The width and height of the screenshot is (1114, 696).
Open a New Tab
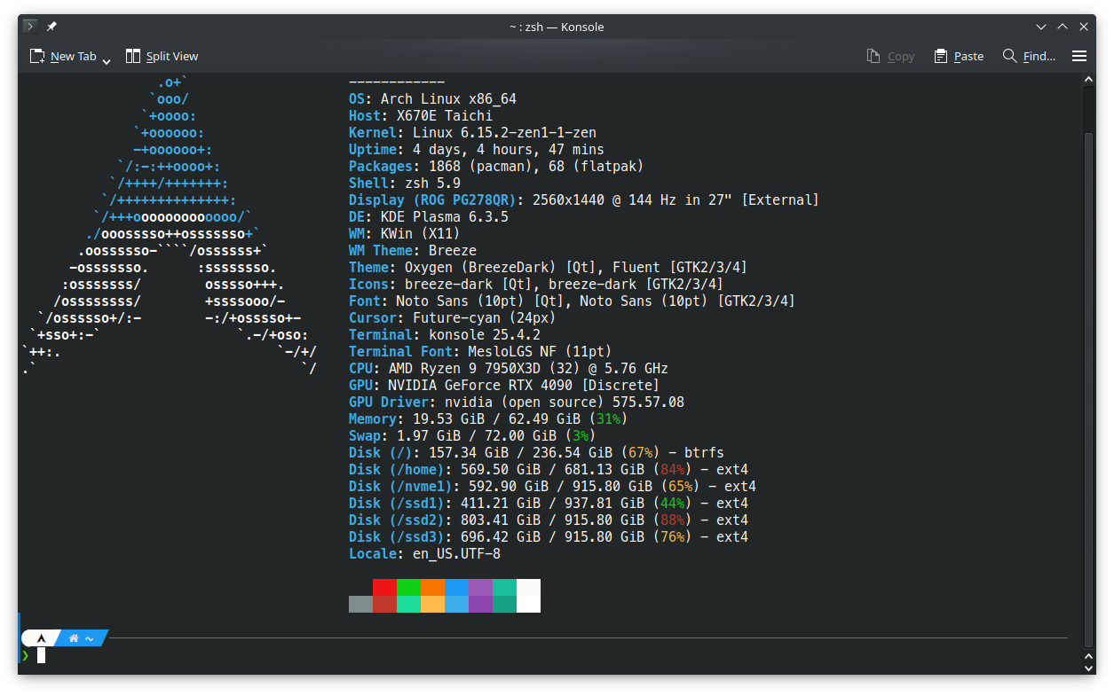pos(63,56)
